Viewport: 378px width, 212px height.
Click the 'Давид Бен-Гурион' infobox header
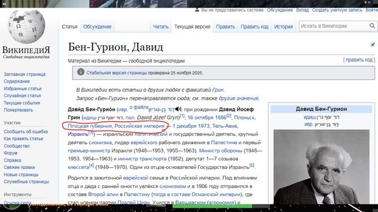coord(321,109)
